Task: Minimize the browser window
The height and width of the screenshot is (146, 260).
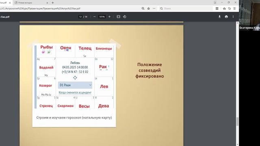Action: tap(222, 2)
